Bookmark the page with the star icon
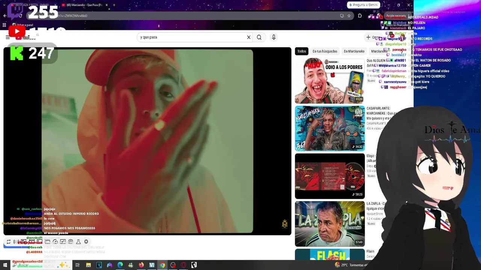Viewport: 481px width, 270px height. point(349,16)
